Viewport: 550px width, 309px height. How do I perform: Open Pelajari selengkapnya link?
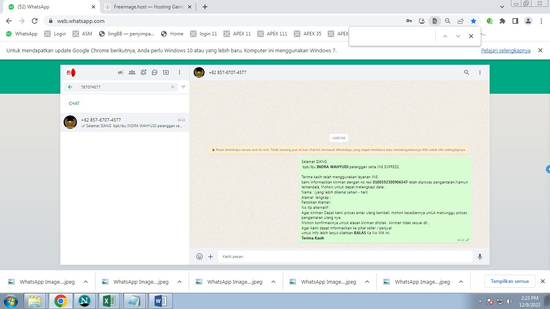point(506,51)
